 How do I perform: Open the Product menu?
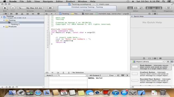pyautogui.click(x=70, y=1)
